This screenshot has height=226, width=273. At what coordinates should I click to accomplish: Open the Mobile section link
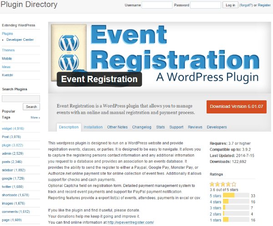[7, 59]
